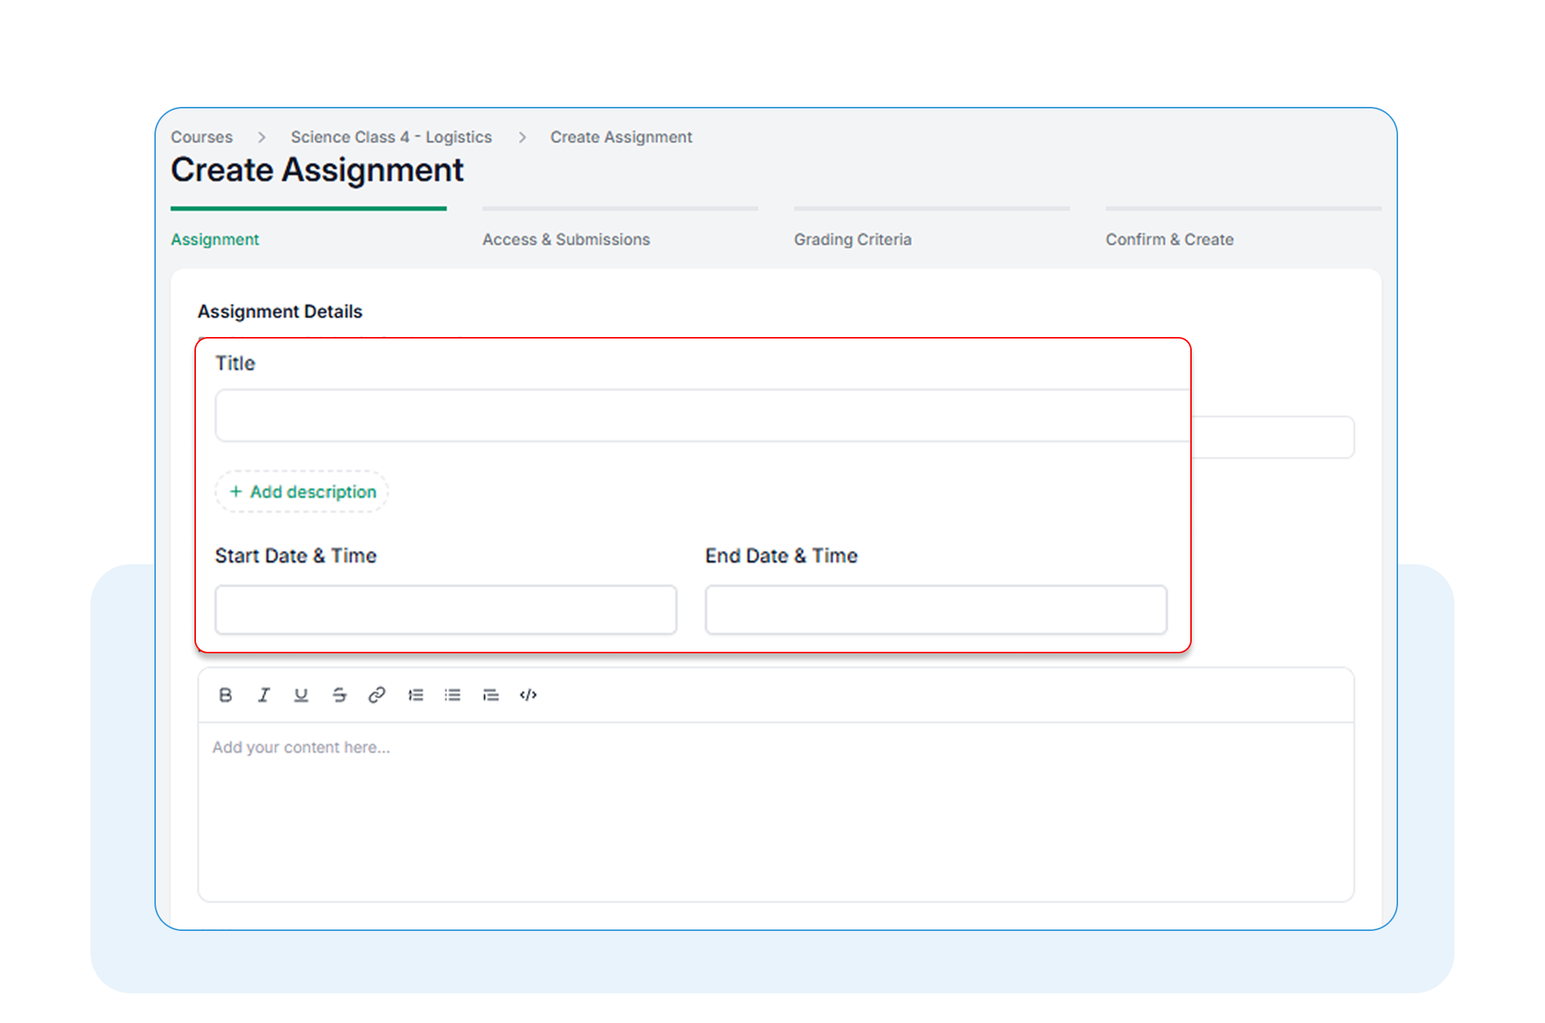Toggle underline formatting
The image size is (1545, 1023).
[301, 695]
